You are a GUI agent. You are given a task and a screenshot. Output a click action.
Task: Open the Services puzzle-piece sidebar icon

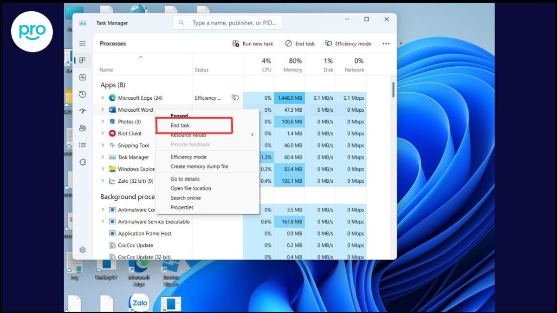(83, 162)
